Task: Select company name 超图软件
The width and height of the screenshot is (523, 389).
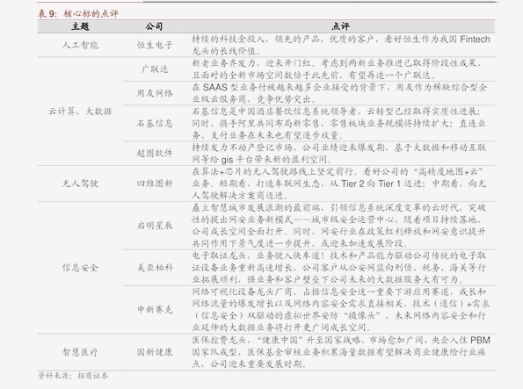Action: tap(155, 154)
